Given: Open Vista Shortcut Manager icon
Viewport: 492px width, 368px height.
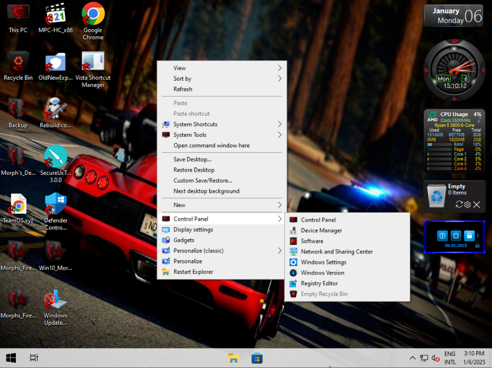Looking at the screenshot, I should [93, 70].
